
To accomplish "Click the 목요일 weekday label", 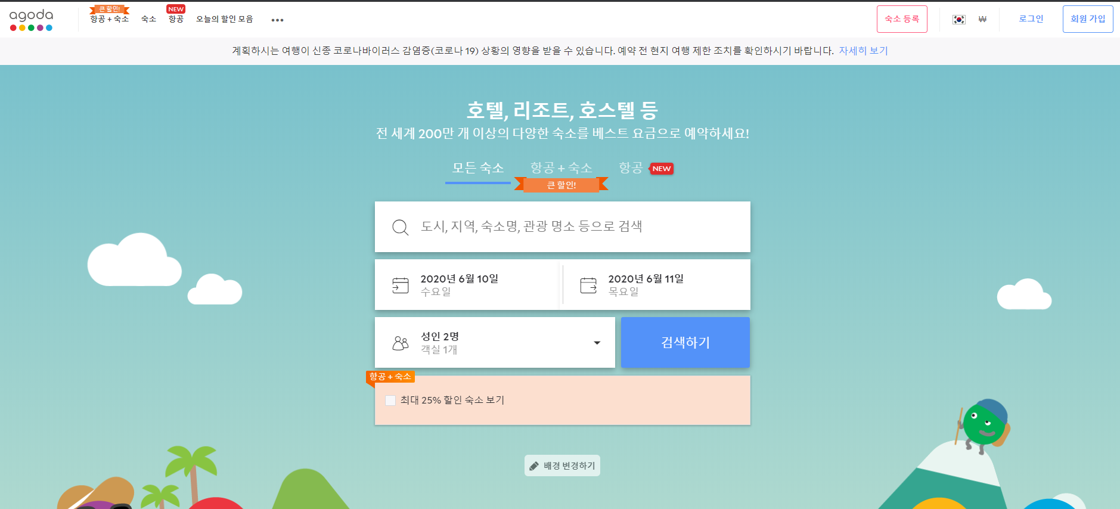I will 623,292.
